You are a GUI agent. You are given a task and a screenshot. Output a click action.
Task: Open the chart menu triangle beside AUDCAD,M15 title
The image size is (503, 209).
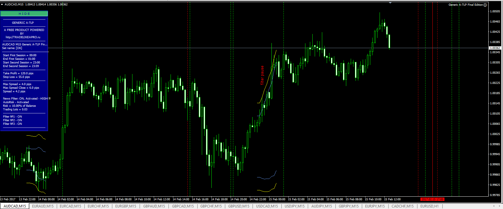[x=2, y=5]
